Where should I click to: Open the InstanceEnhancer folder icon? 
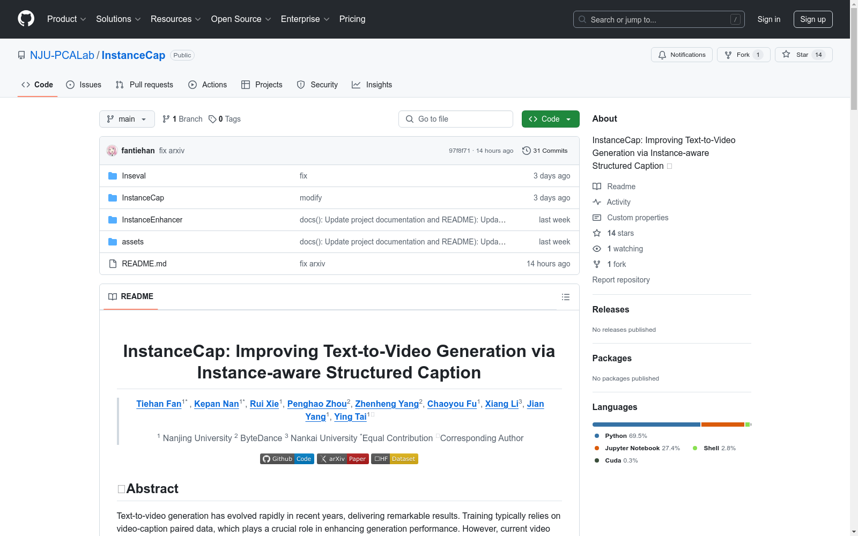(113, 220)
